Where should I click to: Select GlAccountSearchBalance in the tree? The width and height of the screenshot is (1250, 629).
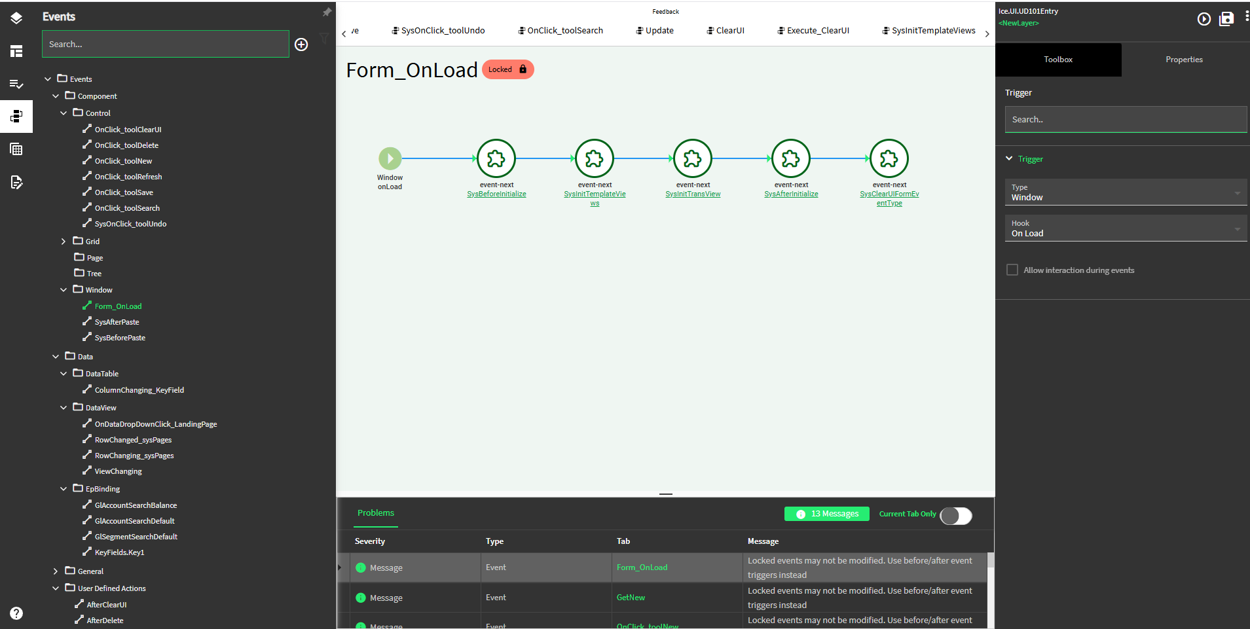(136, 505)
